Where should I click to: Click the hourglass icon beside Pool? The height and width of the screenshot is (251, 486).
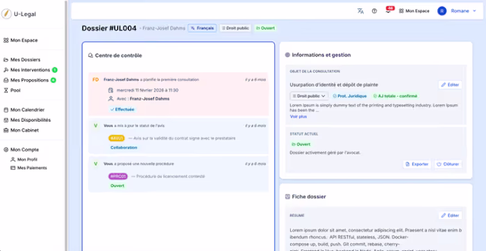click(x=6, y=90)
